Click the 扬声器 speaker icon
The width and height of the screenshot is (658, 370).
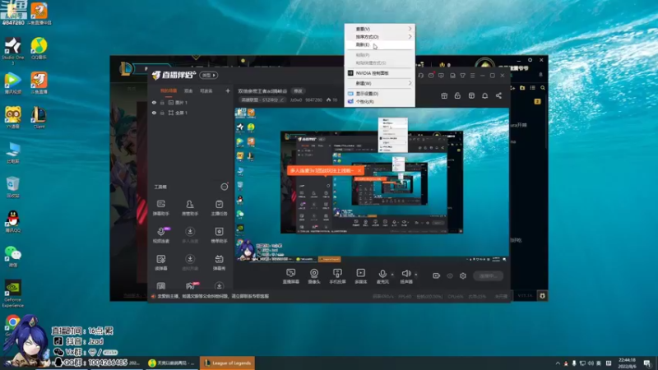[405, 275]
